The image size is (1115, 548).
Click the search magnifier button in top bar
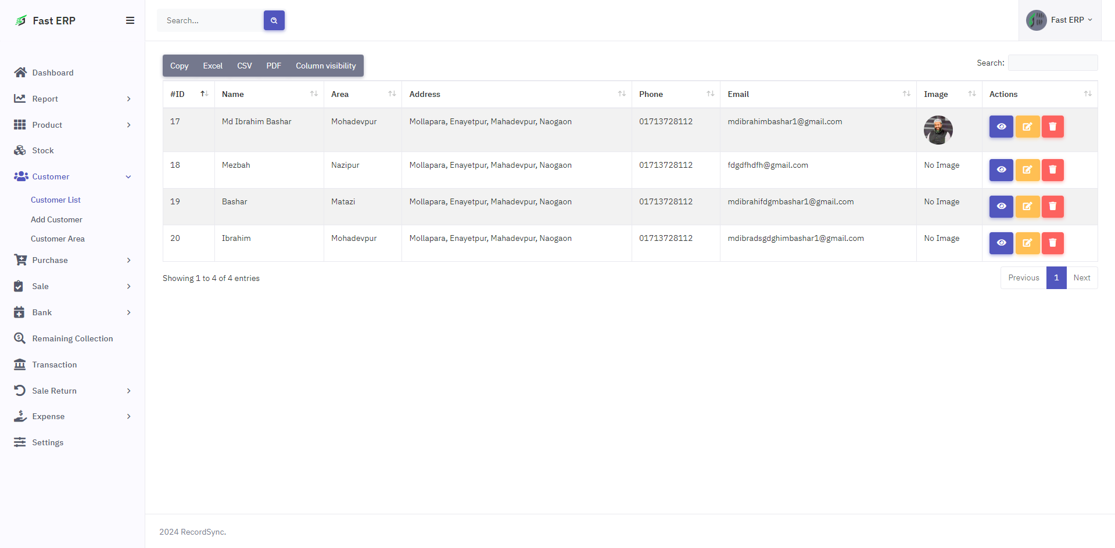(274, 20)
